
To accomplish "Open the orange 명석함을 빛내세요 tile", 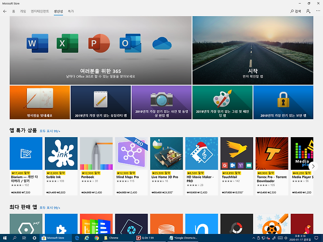I will (x=40, y=102).
